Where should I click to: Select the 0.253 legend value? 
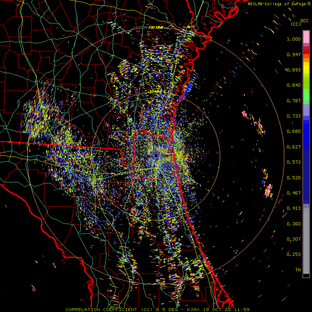click(x=294, y=254)
